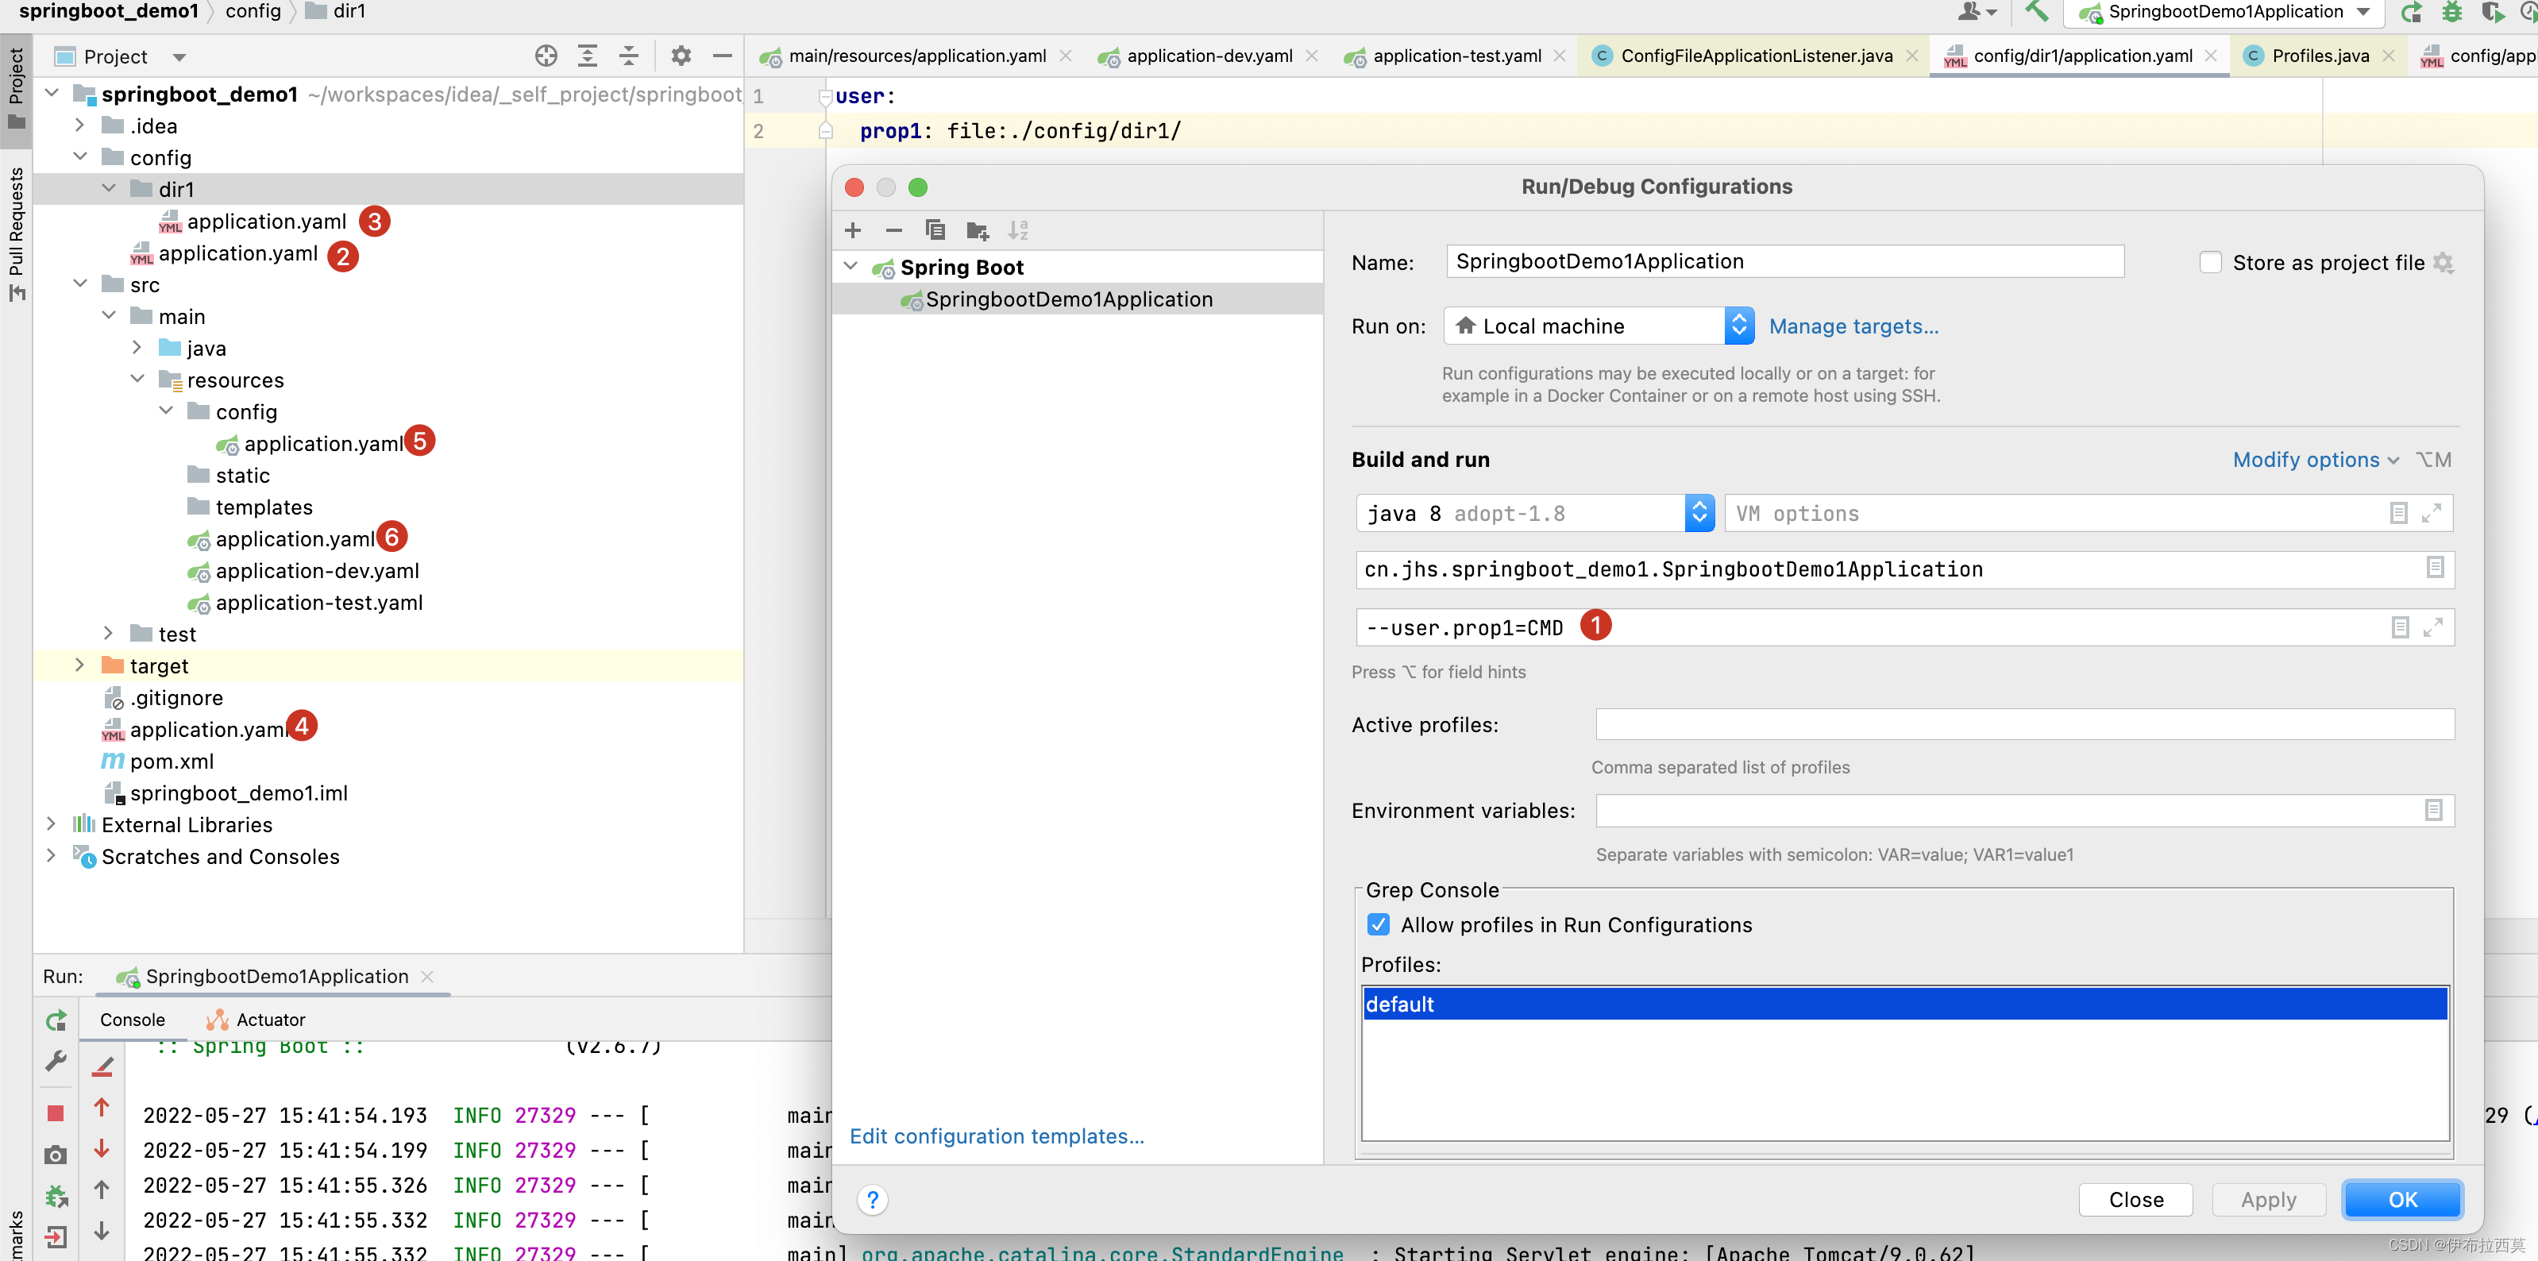The width and height of the screenshot is (2538, 1261).
Task: Open Project panel settings gear
Action: (x=681, y=56)
